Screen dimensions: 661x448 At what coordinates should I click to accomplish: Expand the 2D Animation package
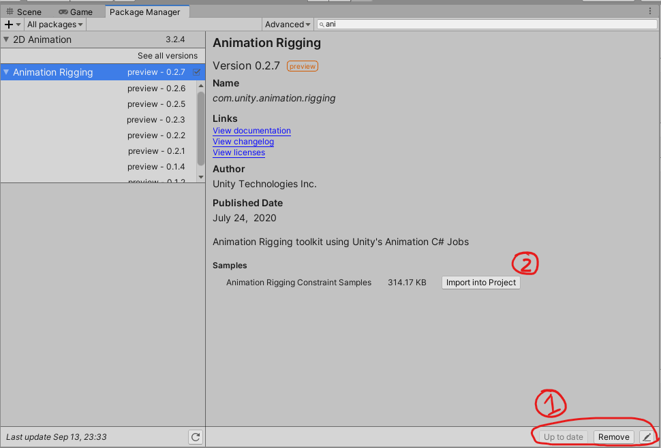click(x=6, y=39)
